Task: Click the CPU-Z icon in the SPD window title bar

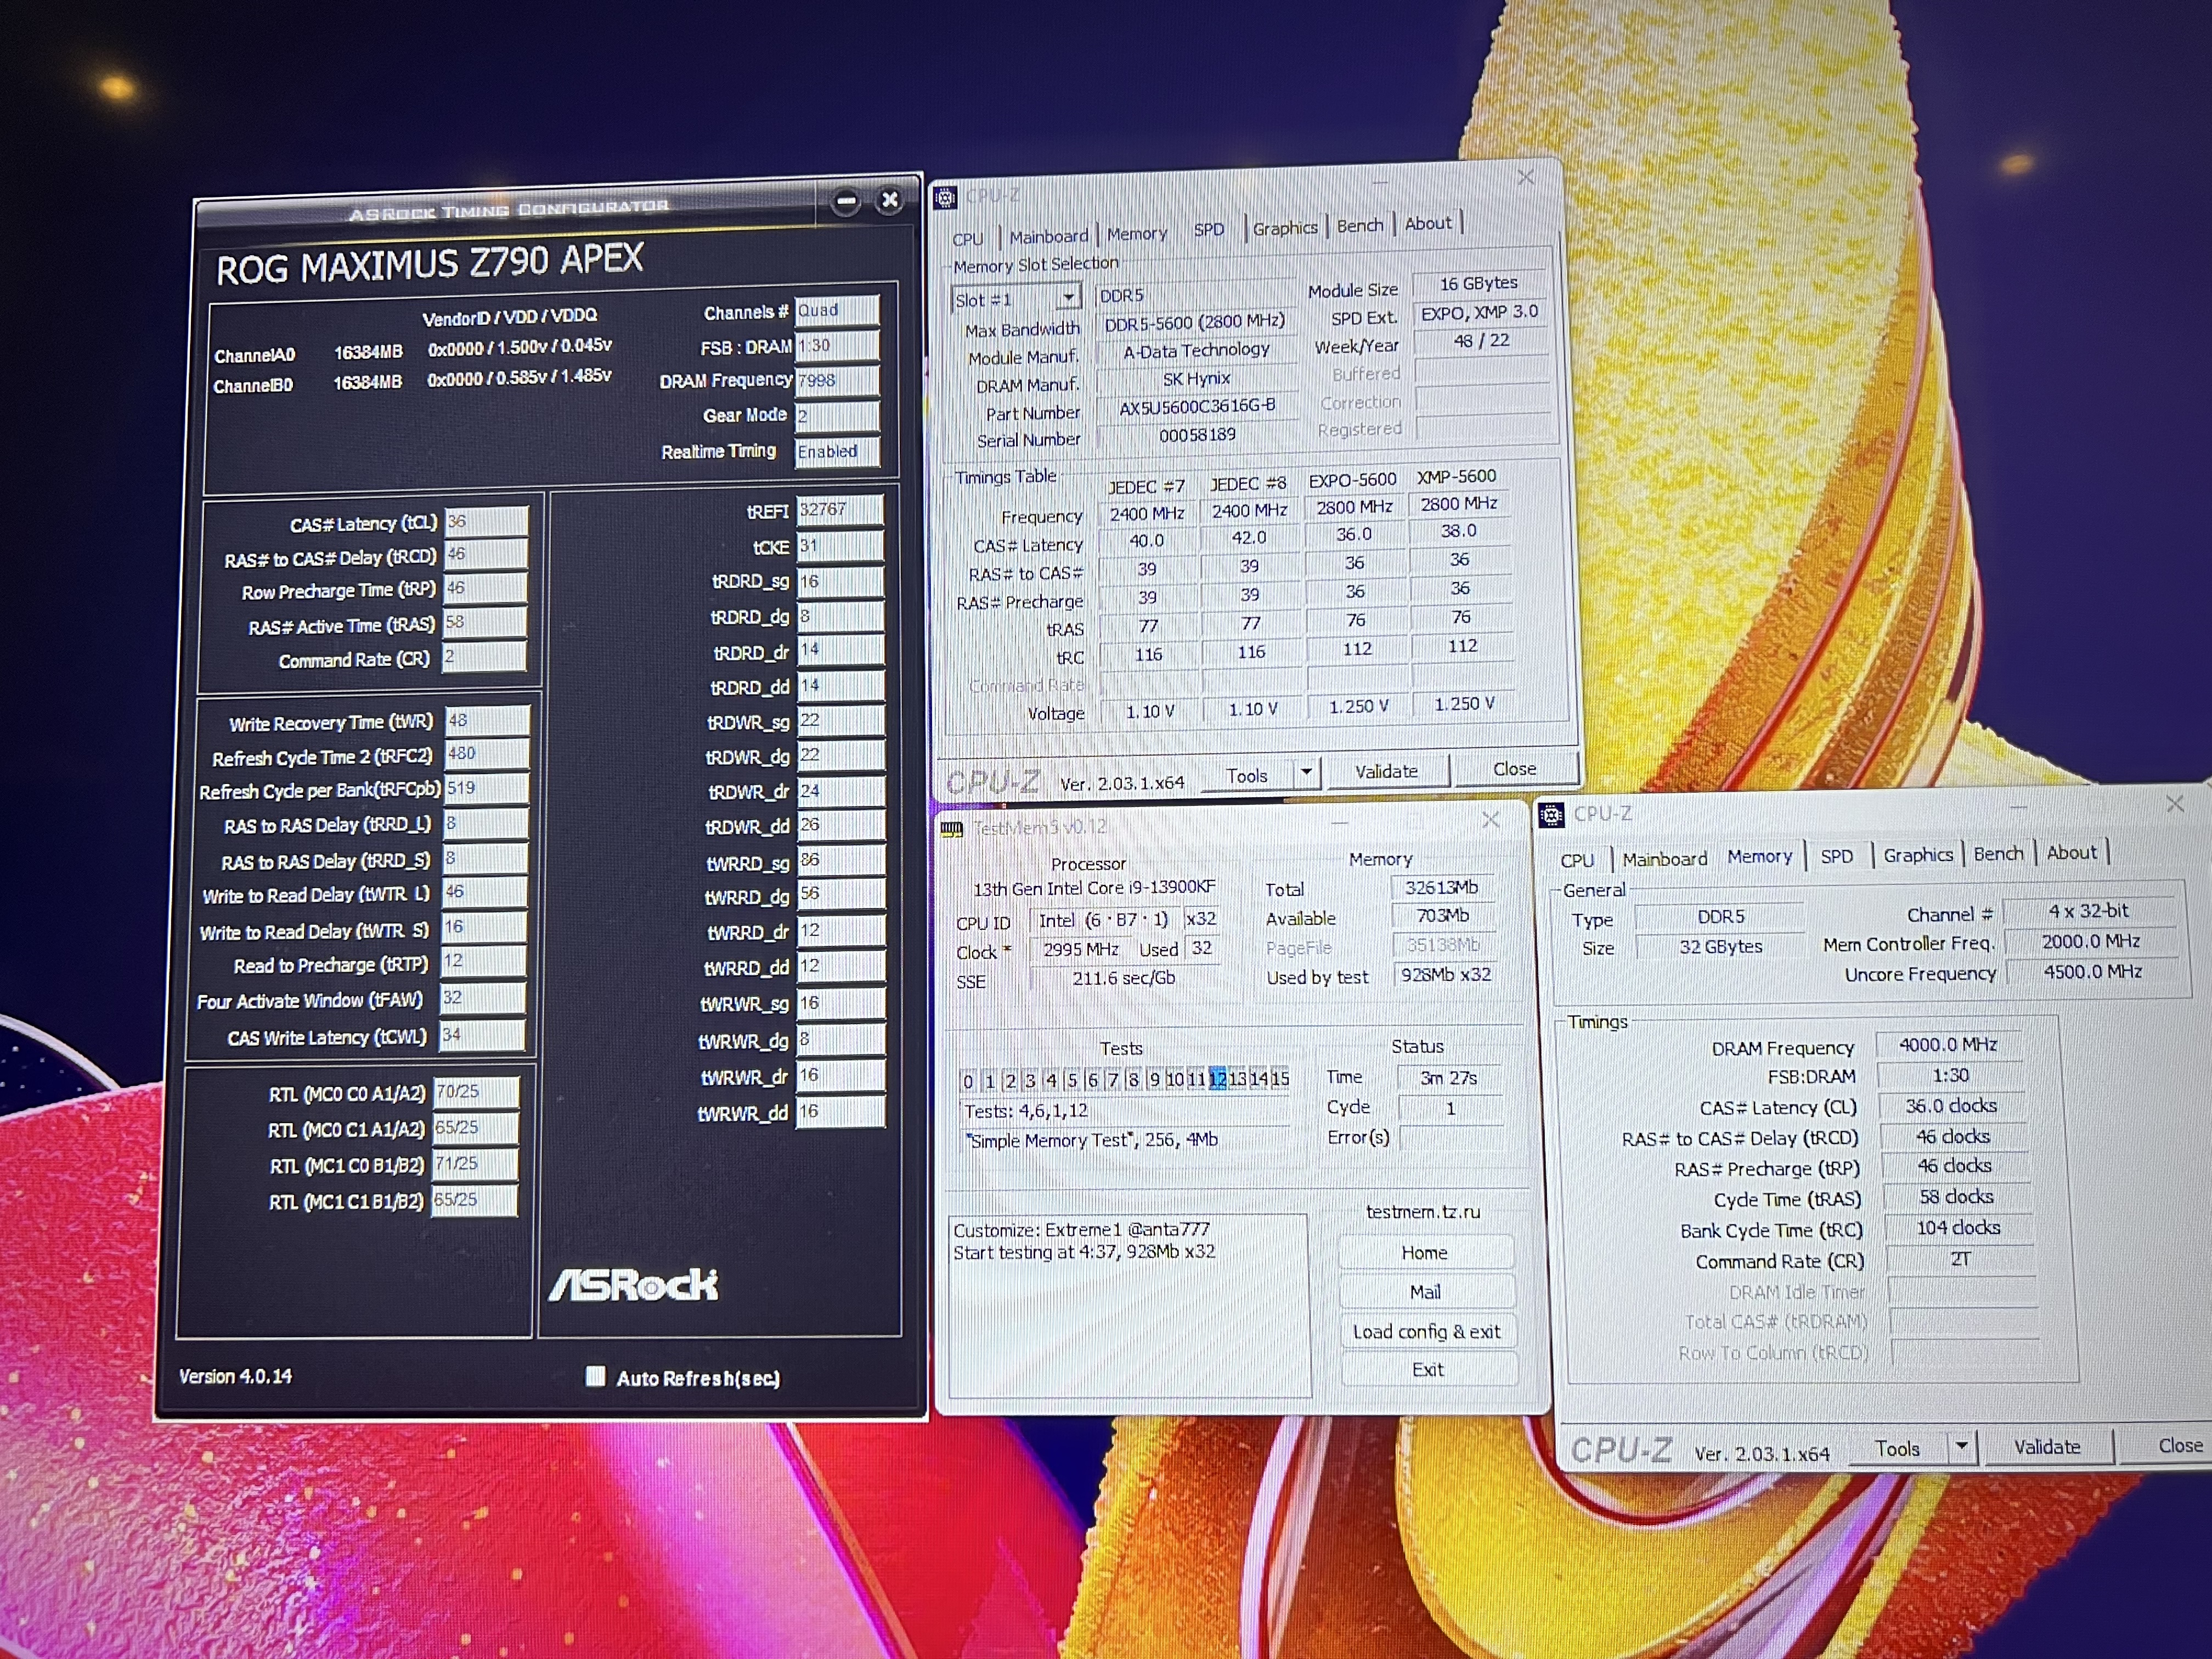Action: [x=945, y=198]
